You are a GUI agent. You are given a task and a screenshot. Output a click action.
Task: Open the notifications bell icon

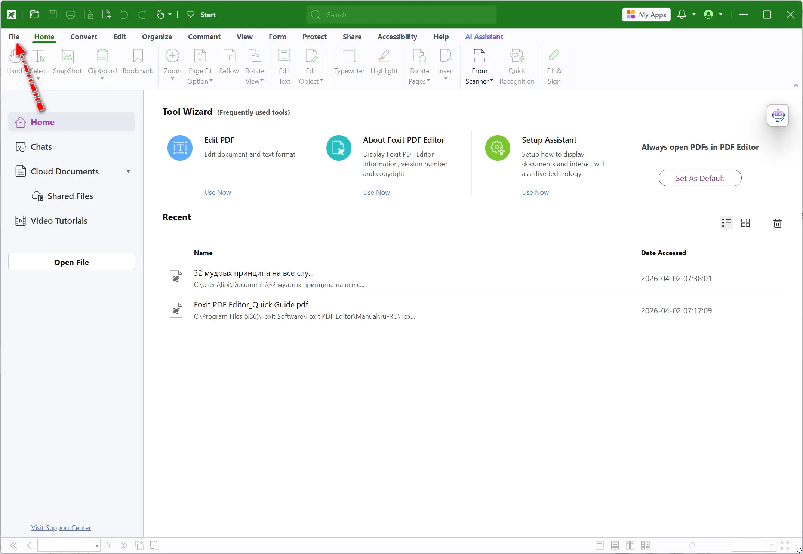click(682, 15)
